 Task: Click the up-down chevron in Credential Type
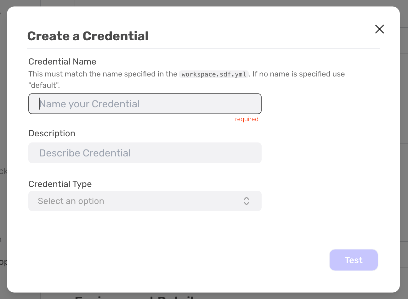coord(246,201)
